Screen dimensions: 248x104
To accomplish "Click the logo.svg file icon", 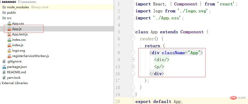I will pos(9,51).
